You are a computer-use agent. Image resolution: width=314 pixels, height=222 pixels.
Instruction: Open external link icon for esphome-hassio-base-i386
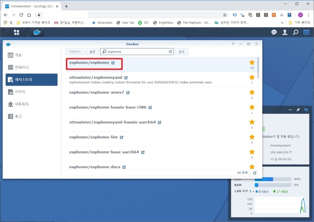pyautogui.click(x=150, y=108)
